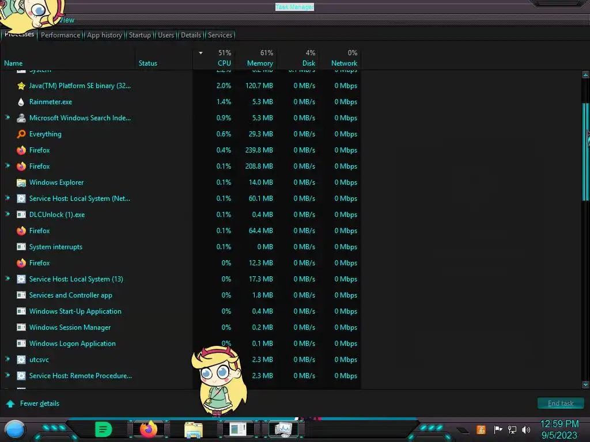Image resolution: width=590 pixels, height=442 pixels.
Task: Sort by the Network column header
Action: [344, 63]
